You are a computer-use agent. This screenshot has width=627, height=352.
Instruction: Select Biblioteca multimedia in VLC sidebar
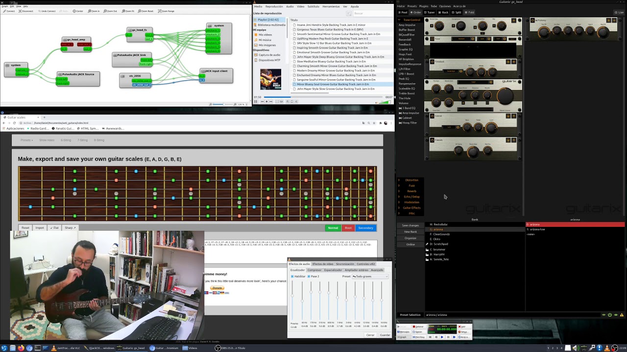pyautogui.click(x=271, y=24)
